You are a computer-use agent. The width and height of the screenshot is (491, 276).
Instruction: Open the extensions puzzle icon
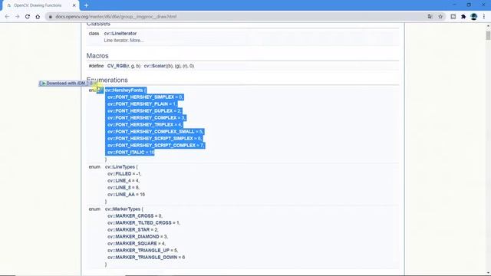pyautogui.click(x=463, y=17)
